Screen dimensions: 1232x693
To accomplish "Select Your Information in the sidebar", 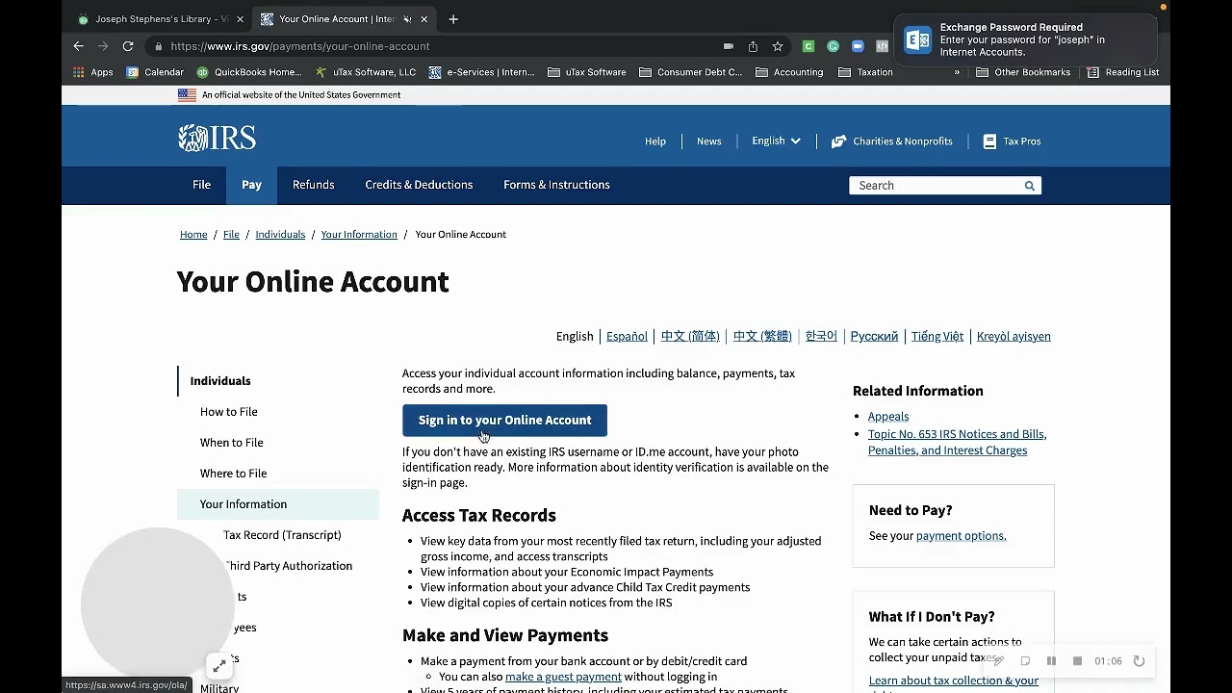I will click(278, 504).
